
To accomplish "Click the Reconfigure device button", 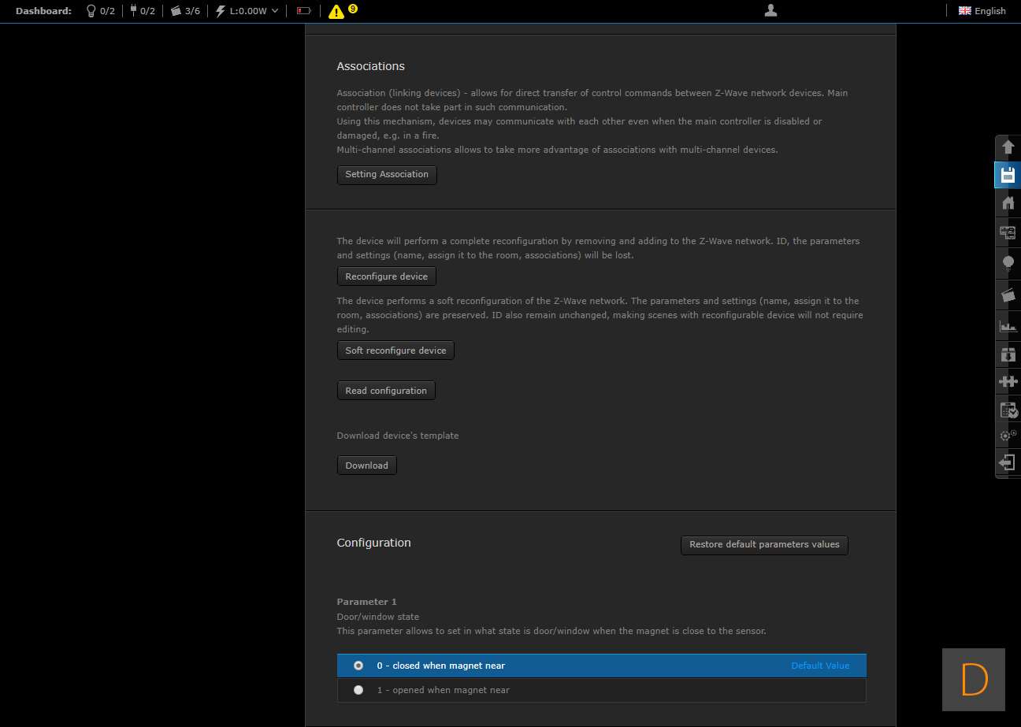I will tap(386, 276).
